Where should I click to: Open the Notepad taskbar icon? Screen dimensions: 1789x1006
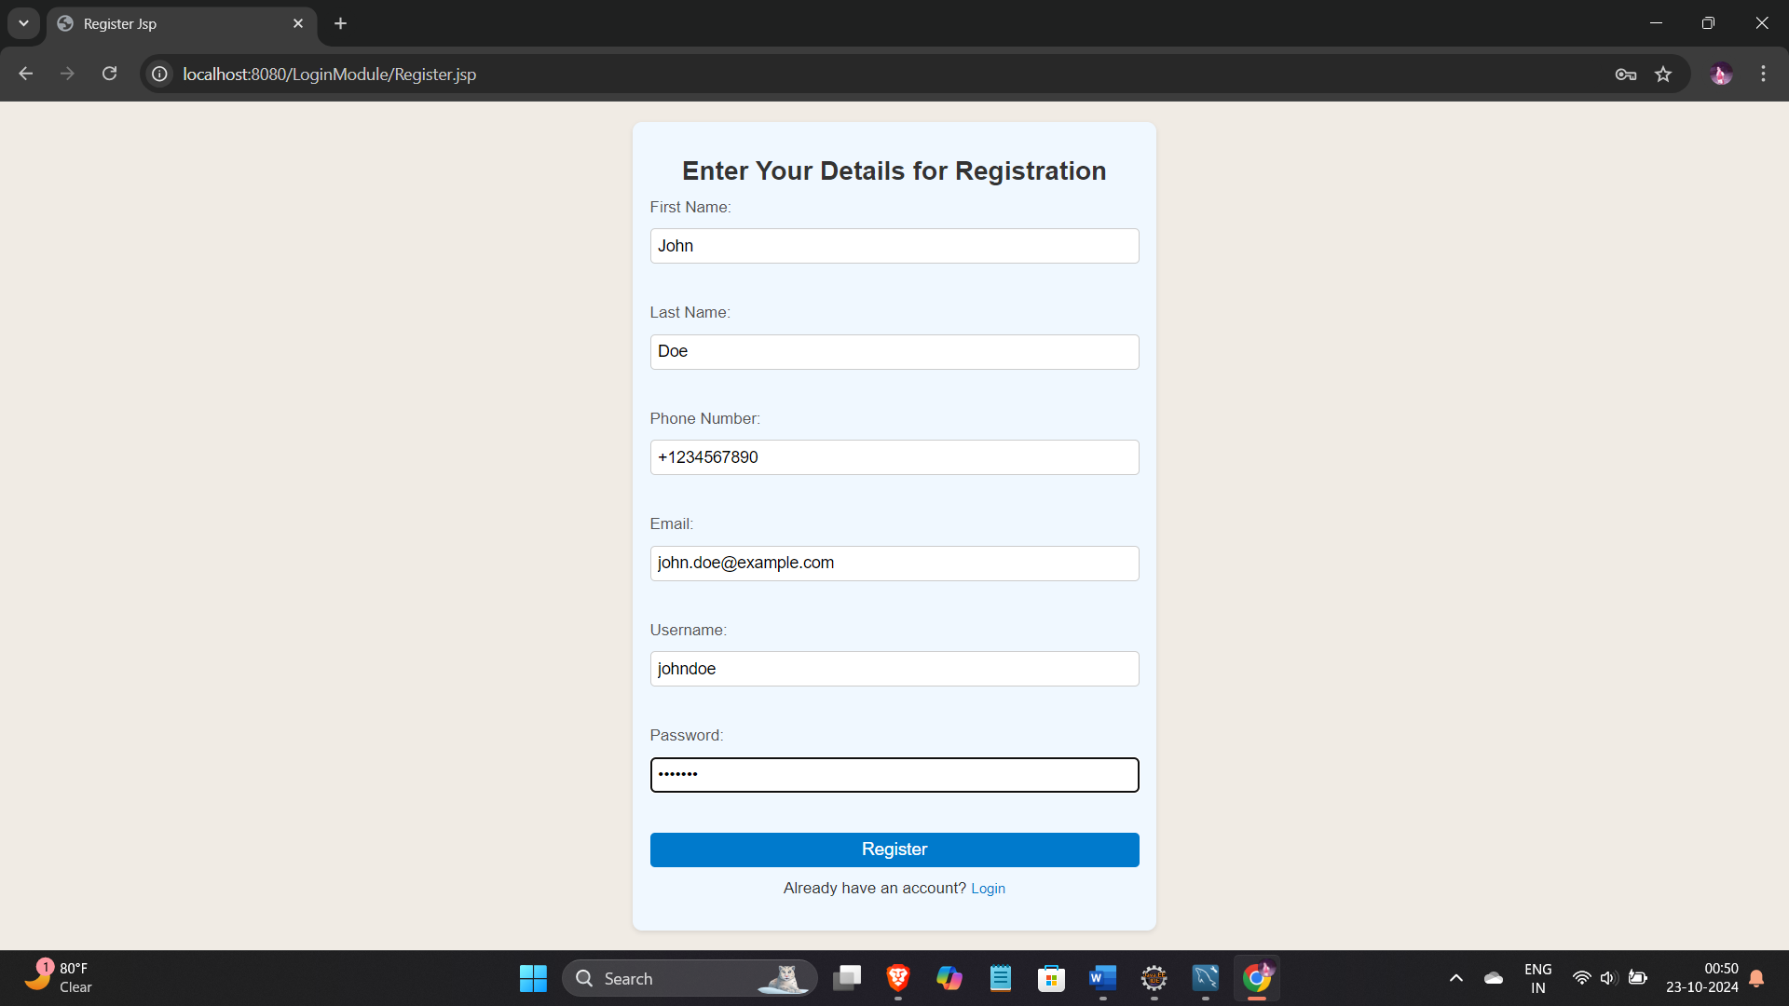(1001, 978)
